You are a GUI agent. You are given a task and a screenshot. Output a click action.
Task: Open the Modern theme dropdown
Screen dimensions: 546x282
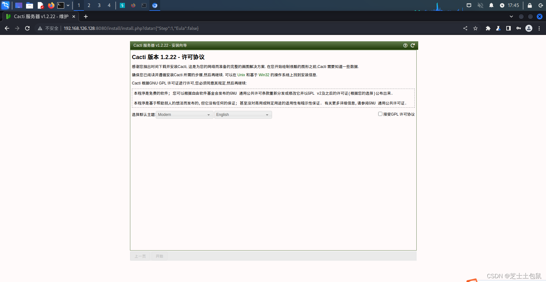(x=184, y=115)
